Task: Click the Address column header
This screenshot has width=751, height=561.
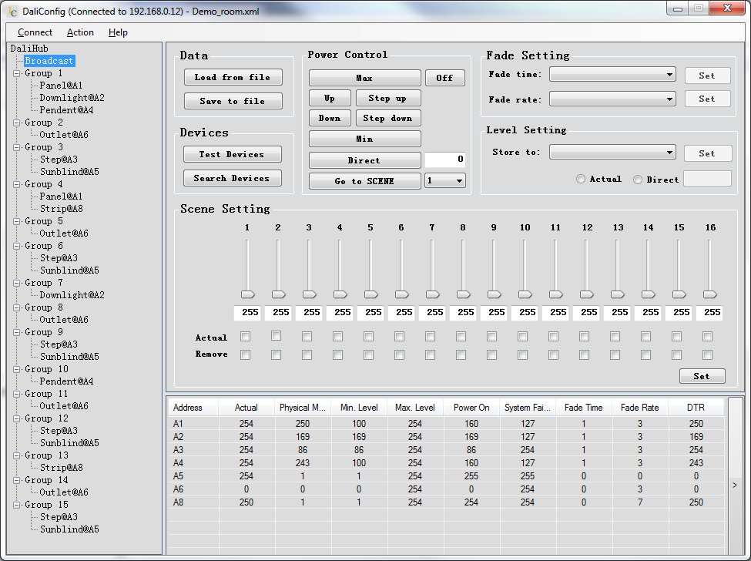Action: coord(194,408)
